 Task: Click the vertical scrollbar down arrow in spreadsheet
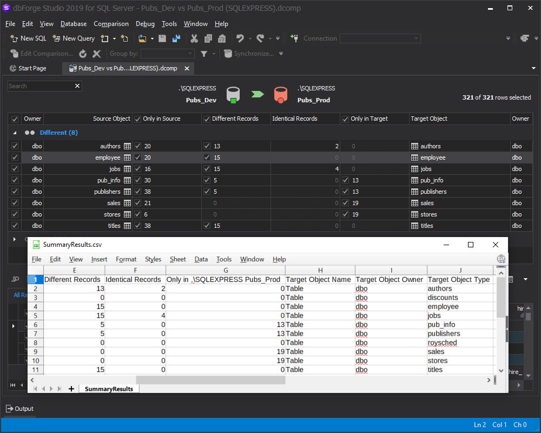501,371
